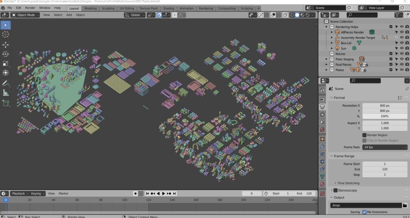The height and width of the screenshot is (218, 410).
Task: Click the Resolution X value field
Action: click(x=385, y=106)
